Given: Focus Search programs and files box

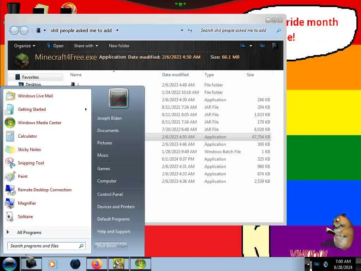Looking at the screenshot, I should click(x=47, y=246).
